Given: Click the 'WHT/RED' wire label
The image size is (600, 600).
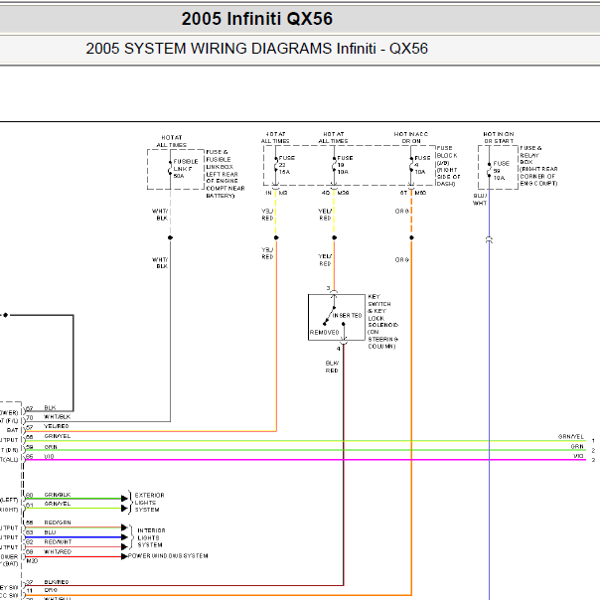Looking at the screenshot, I should coord(58,552).
